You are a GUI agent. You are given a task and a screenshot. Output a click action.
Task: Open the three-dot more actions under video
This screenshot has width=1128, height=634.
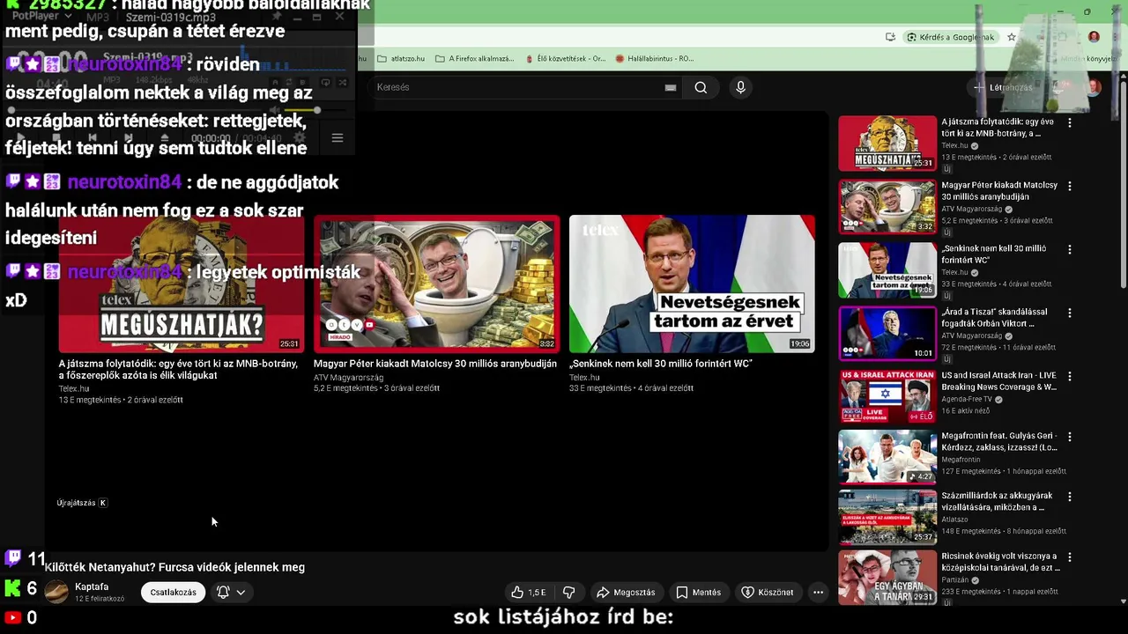tap(818, 593)
